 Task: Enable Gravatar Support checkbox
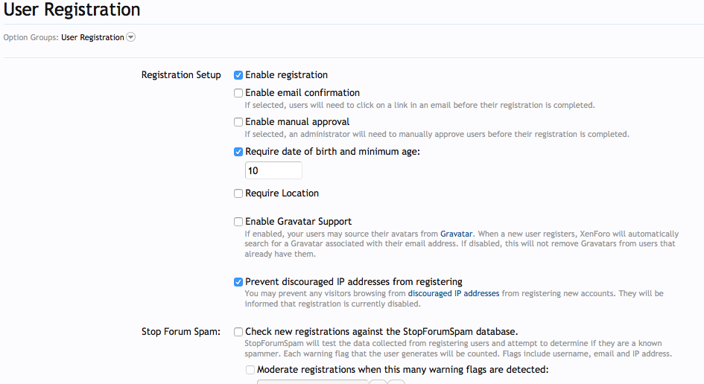pyautogui.click(x=238, y=222)
